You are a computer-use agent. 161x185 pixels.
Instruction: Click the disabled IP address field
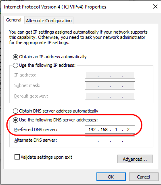coord(110,75)
